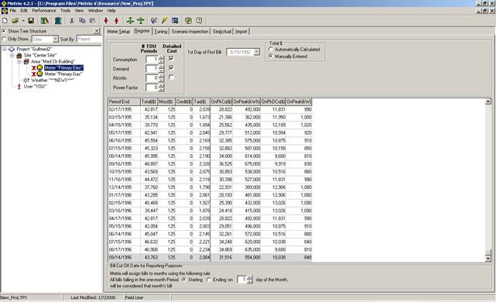496x302 pixels.
Task: Open the Performance menu
Action: (44, 10)
